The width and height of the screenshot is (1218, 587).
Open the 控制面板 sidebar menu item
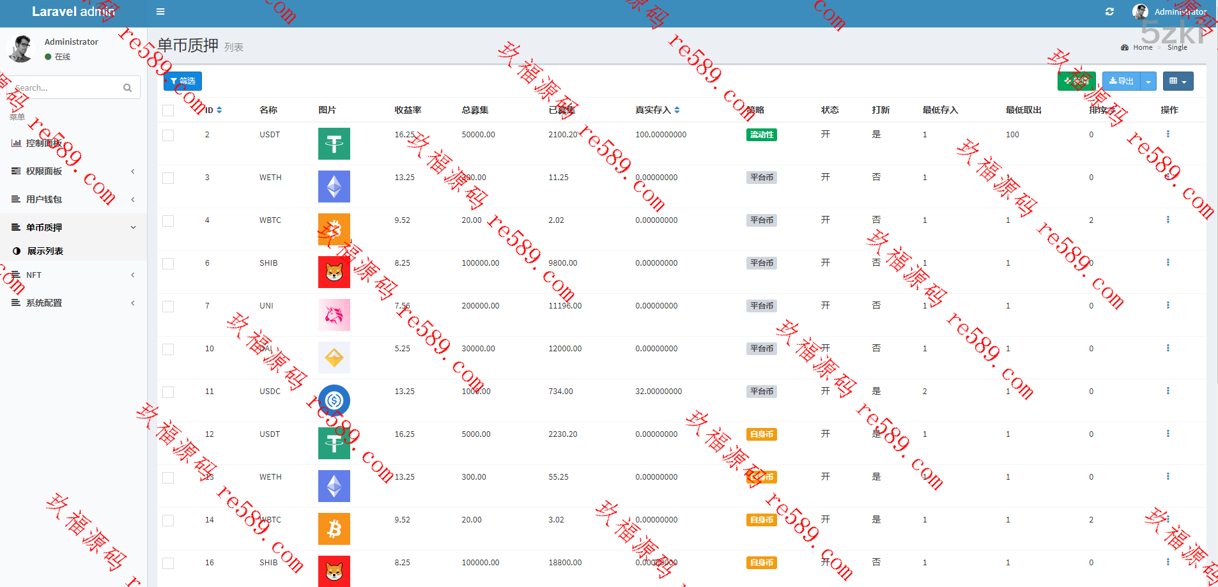[43, 143]
